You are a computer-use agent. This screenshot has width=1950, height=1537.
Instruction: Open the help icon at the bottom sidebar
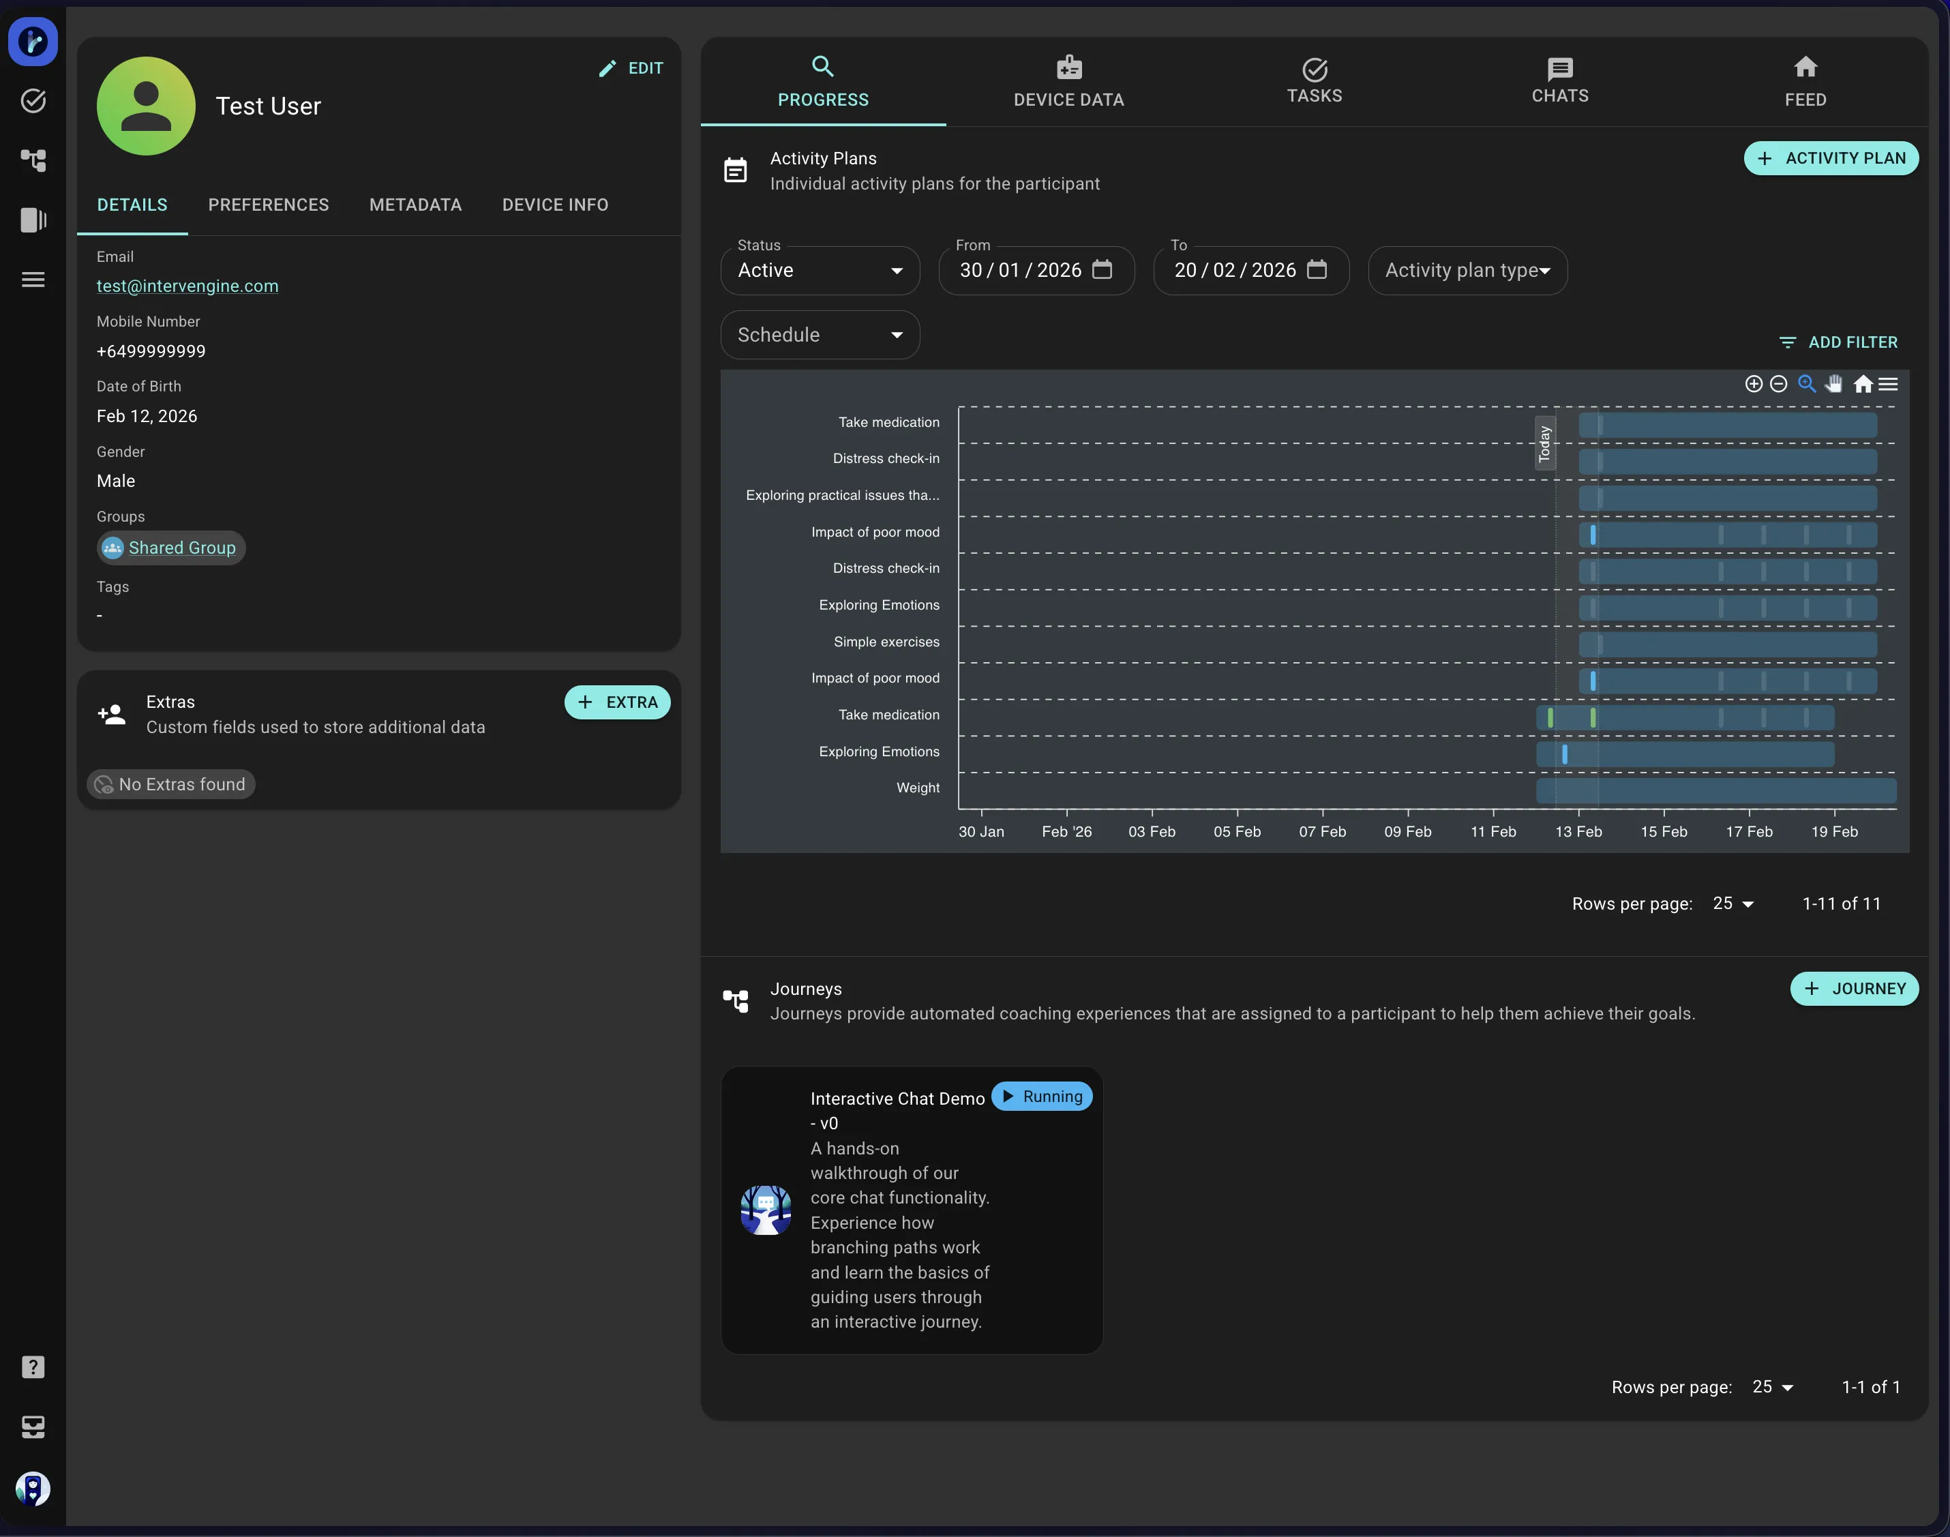[x=33, y=1366]
